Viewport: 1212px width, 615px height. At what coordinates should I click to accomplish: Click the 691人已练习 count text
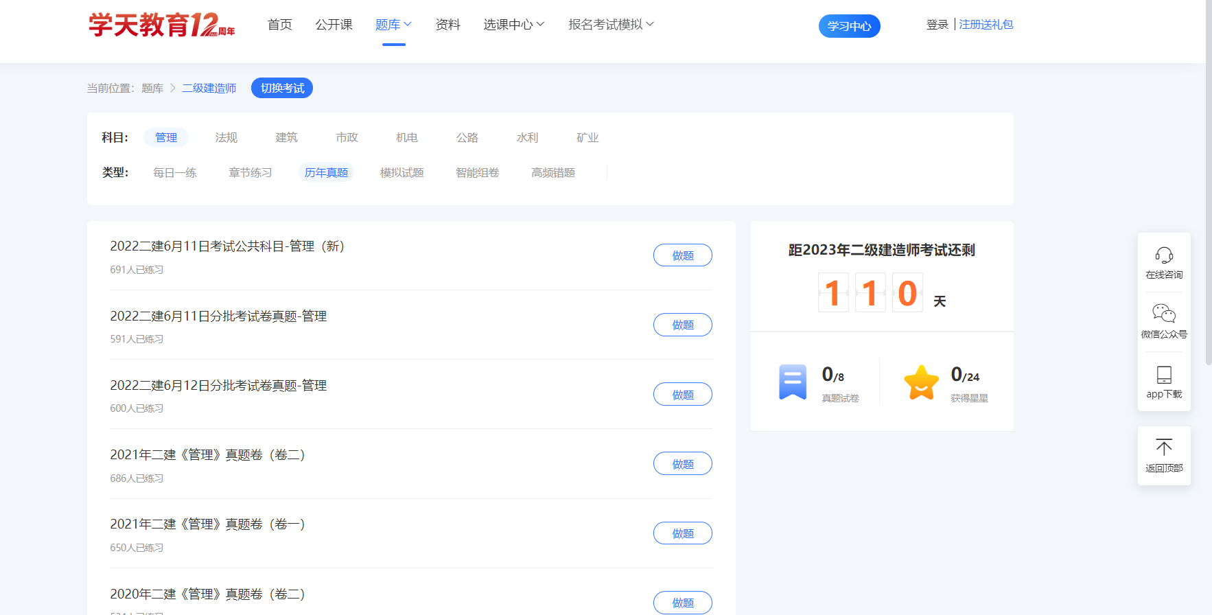point(137,270)
